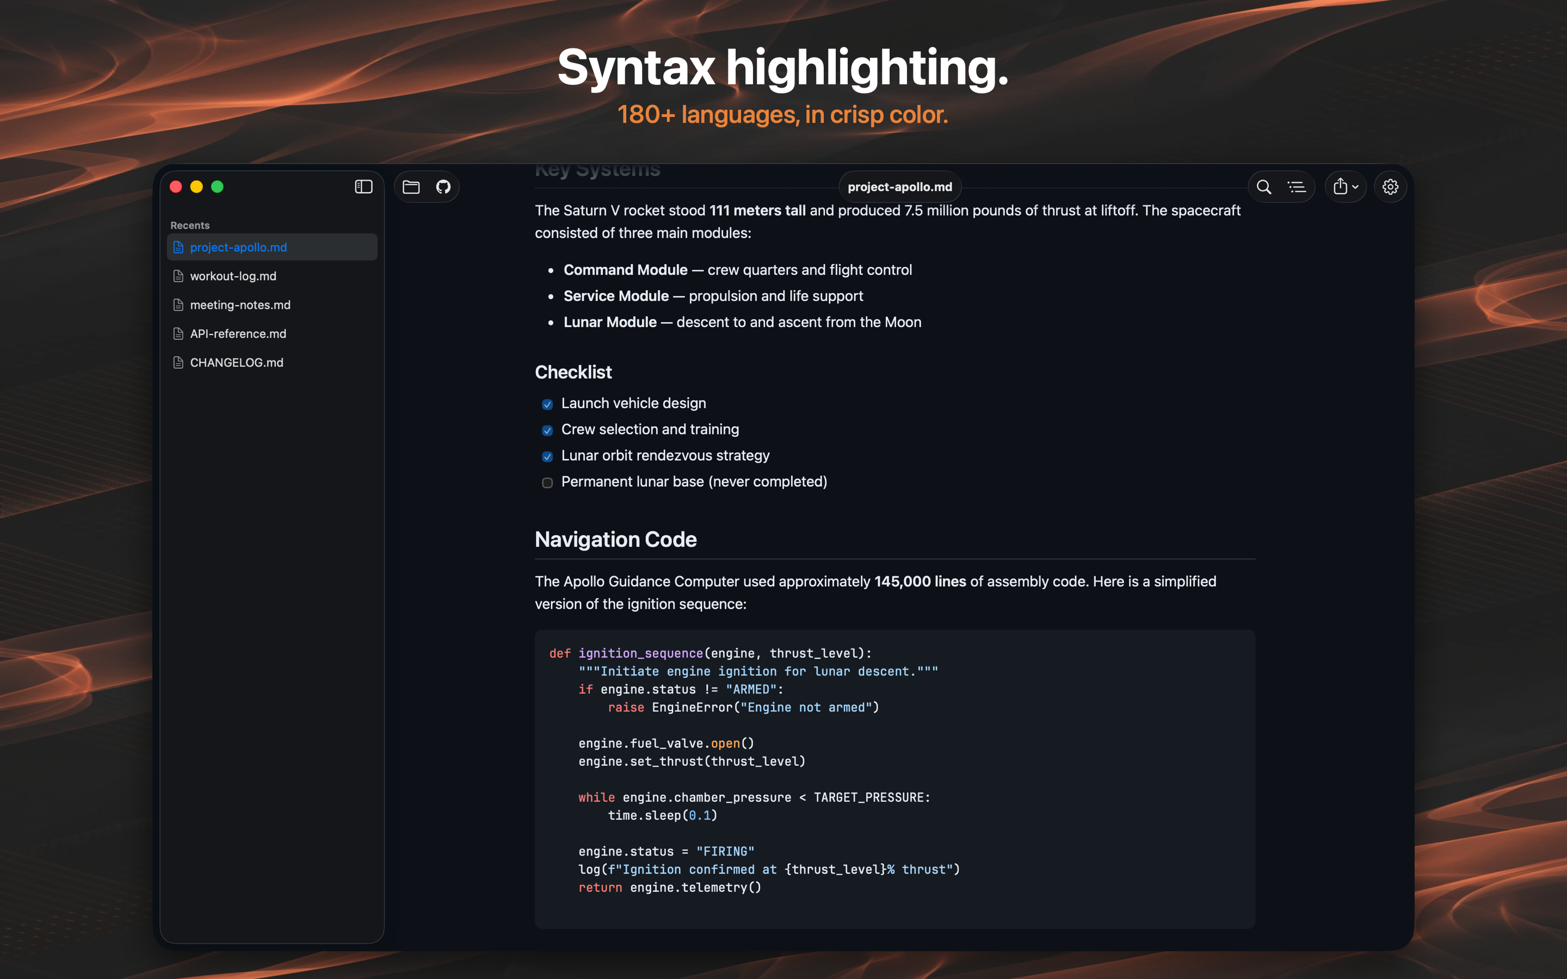The width and height of the screenshot is (1567, 979).
Task: Show table of contents outline icon
Action: coord(1297,187)
